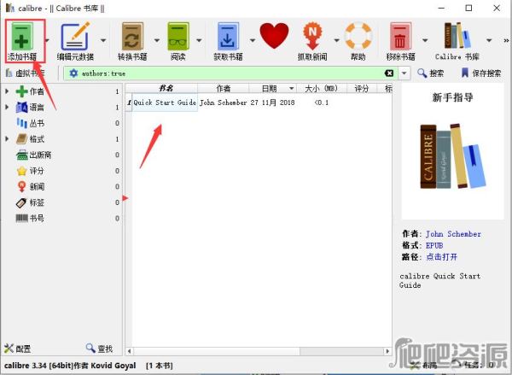Expand the 格式 (Formats) tree node
Viewport: 512px width, 375px height.
[x=8, y=139]
